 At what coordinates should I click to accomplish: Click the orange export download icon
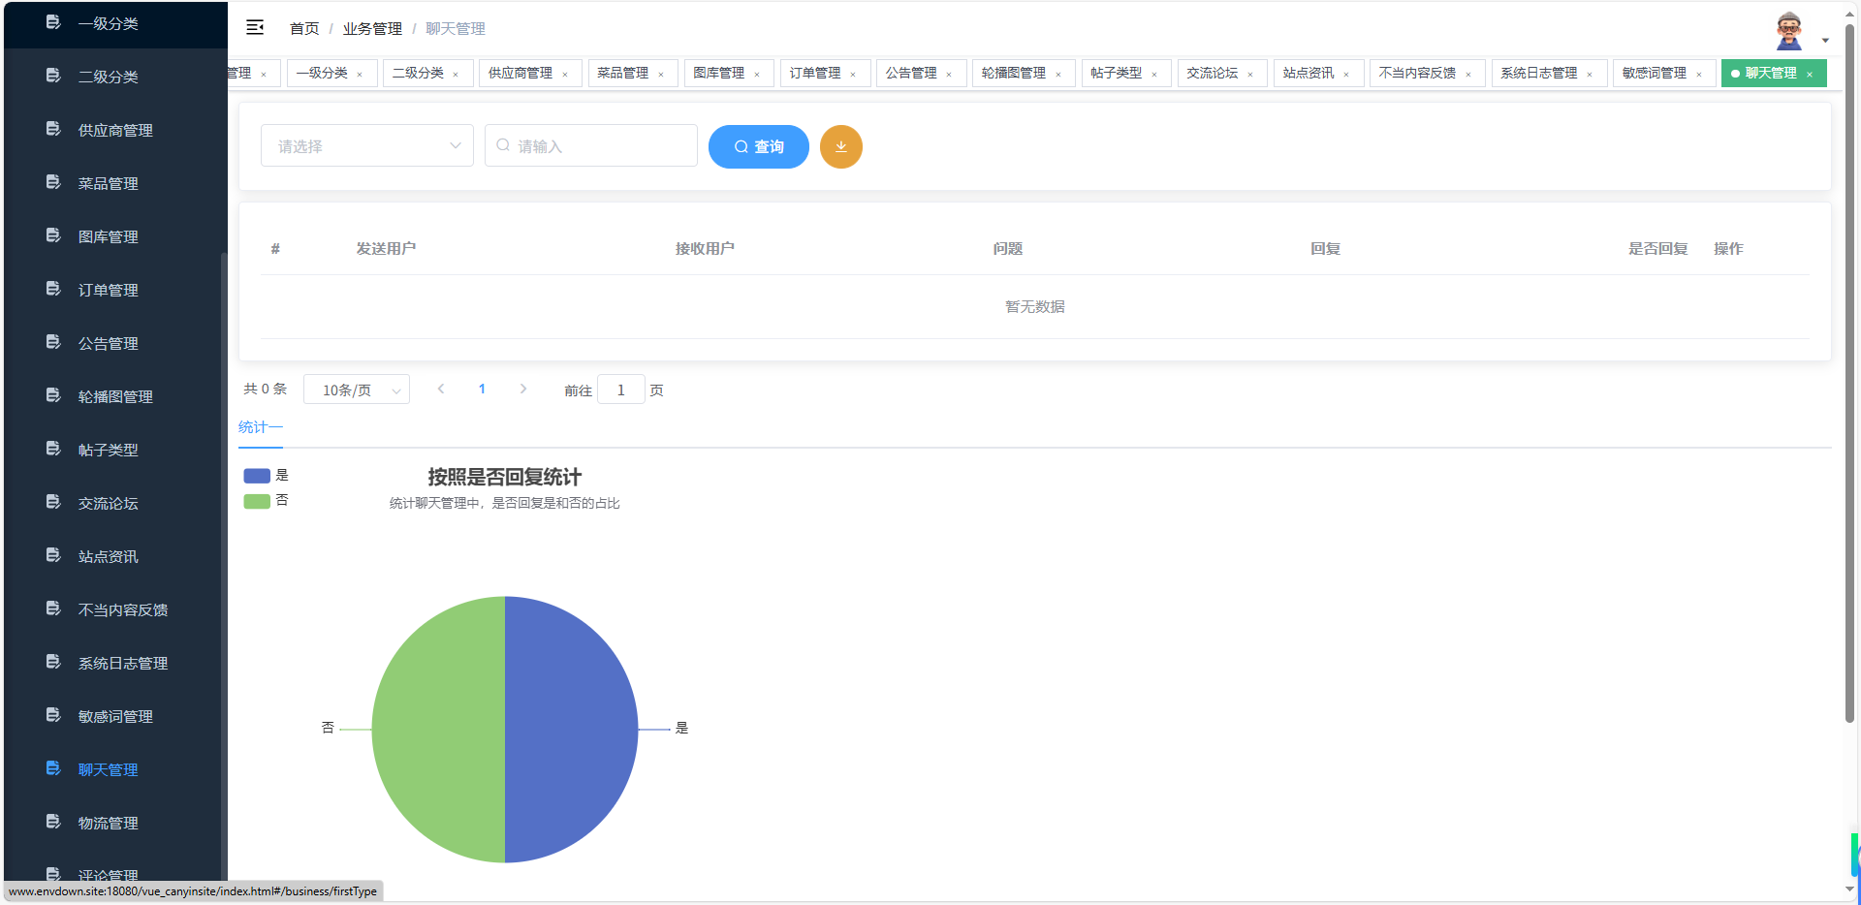tap(840, 146)
